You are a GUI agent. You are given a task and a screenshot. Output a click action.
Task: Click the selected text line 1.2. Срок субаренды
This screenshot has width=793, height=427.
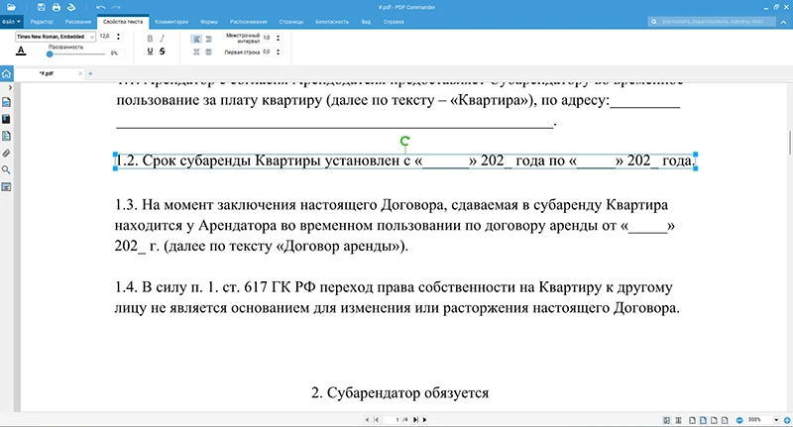tap(405, 160)
